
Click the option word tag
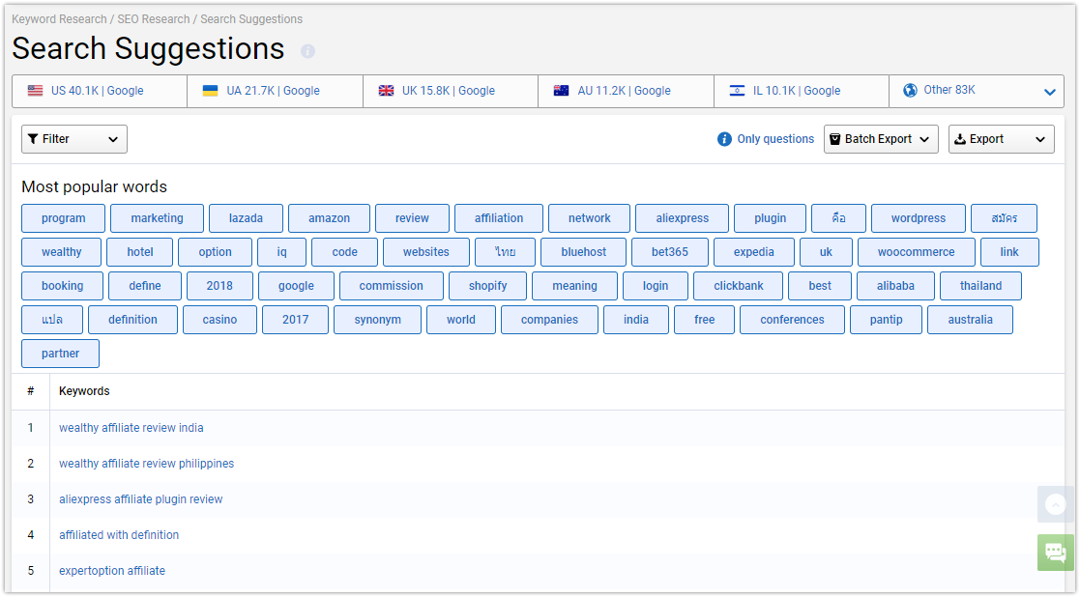[x=215, y=252]
